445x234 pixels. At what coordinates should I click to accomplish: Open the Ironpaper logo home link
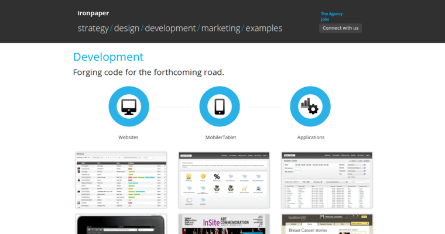point(93,13)
